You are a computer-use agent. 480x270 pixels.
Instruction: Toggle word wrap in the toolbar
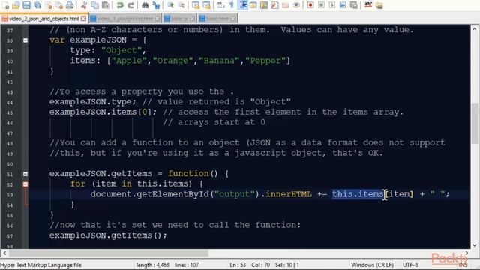point(221,5)
